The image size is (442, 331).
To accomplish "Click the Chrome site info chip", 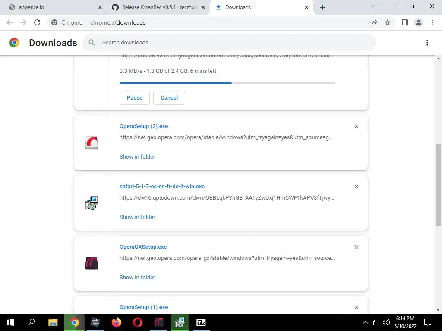I will click(x=67, y=22).
